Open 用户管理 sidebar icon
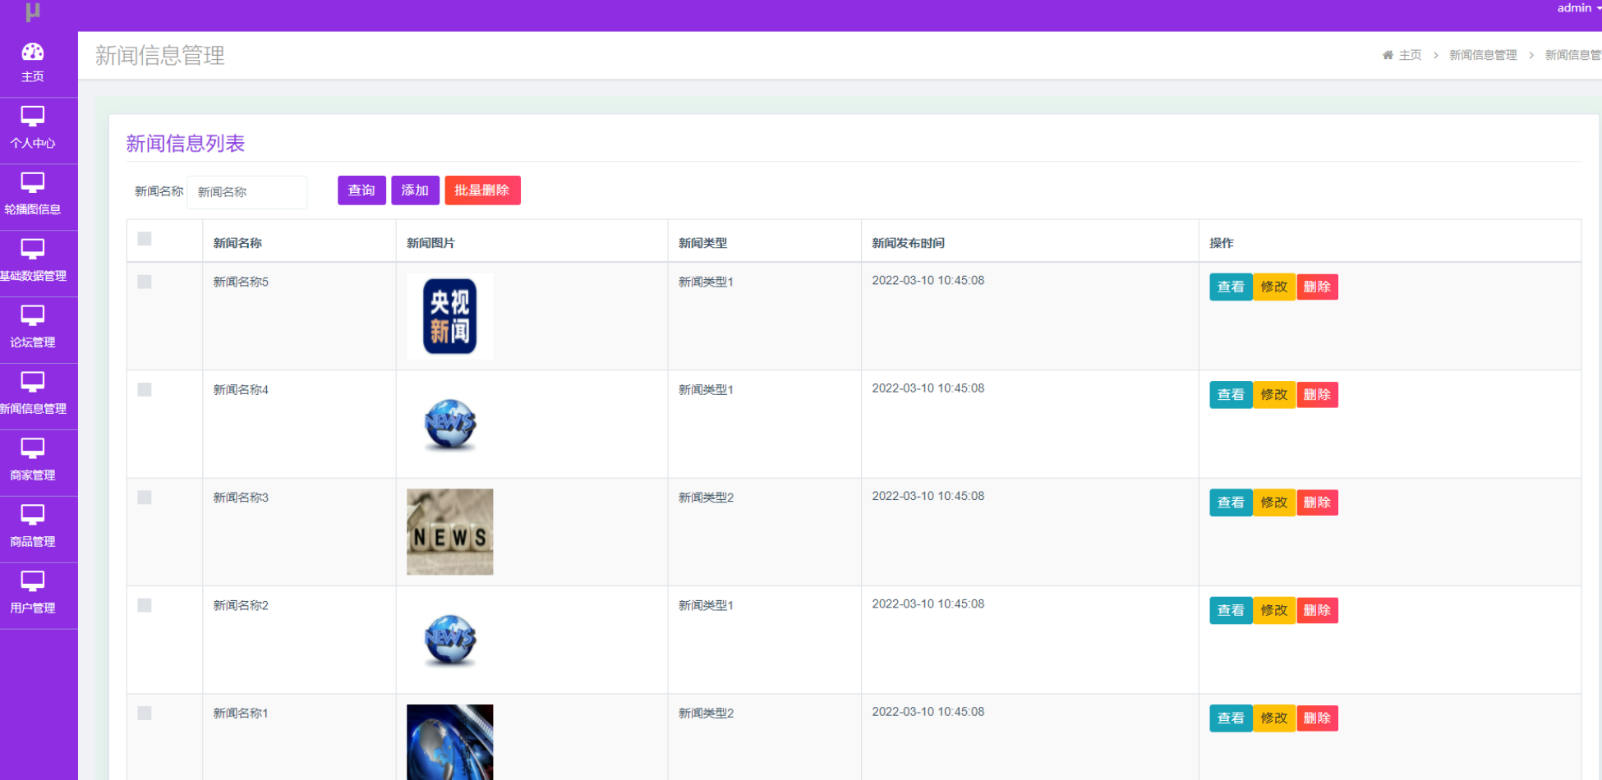The image size is (1602, 780). [x=33, y=582]
